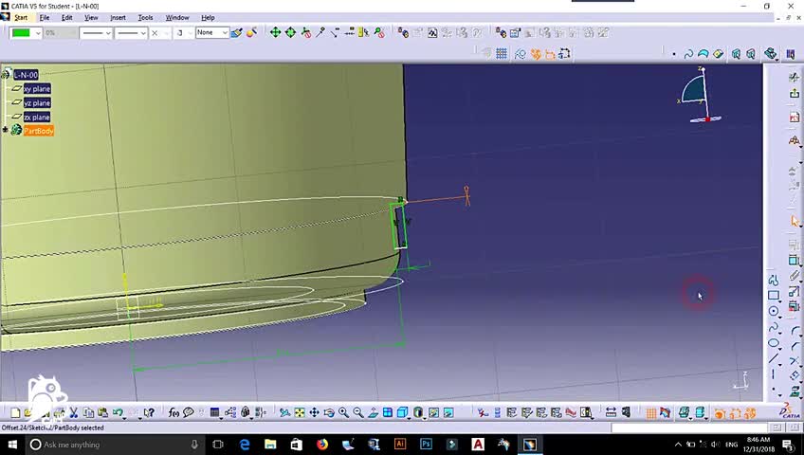Screen dimensions: 804x455
Task: Click the green move arrows icon
Action: (x=275, y=33)
